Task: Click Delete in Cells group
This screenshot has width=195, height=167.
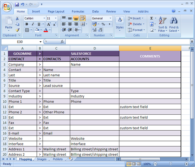Action: tap(136, 24)
